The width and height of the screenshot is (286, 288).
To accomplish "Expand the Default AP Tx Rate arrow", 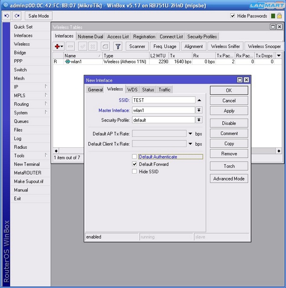I will pos(190,134).
